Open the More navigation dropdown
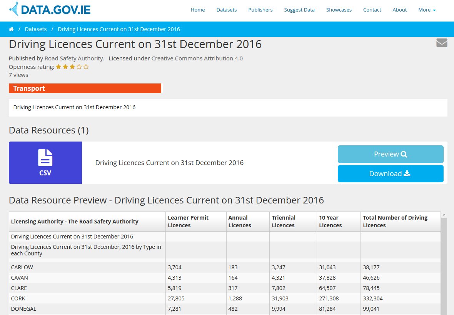This screenshot has width=454, height=315. (x=426, y=10)
